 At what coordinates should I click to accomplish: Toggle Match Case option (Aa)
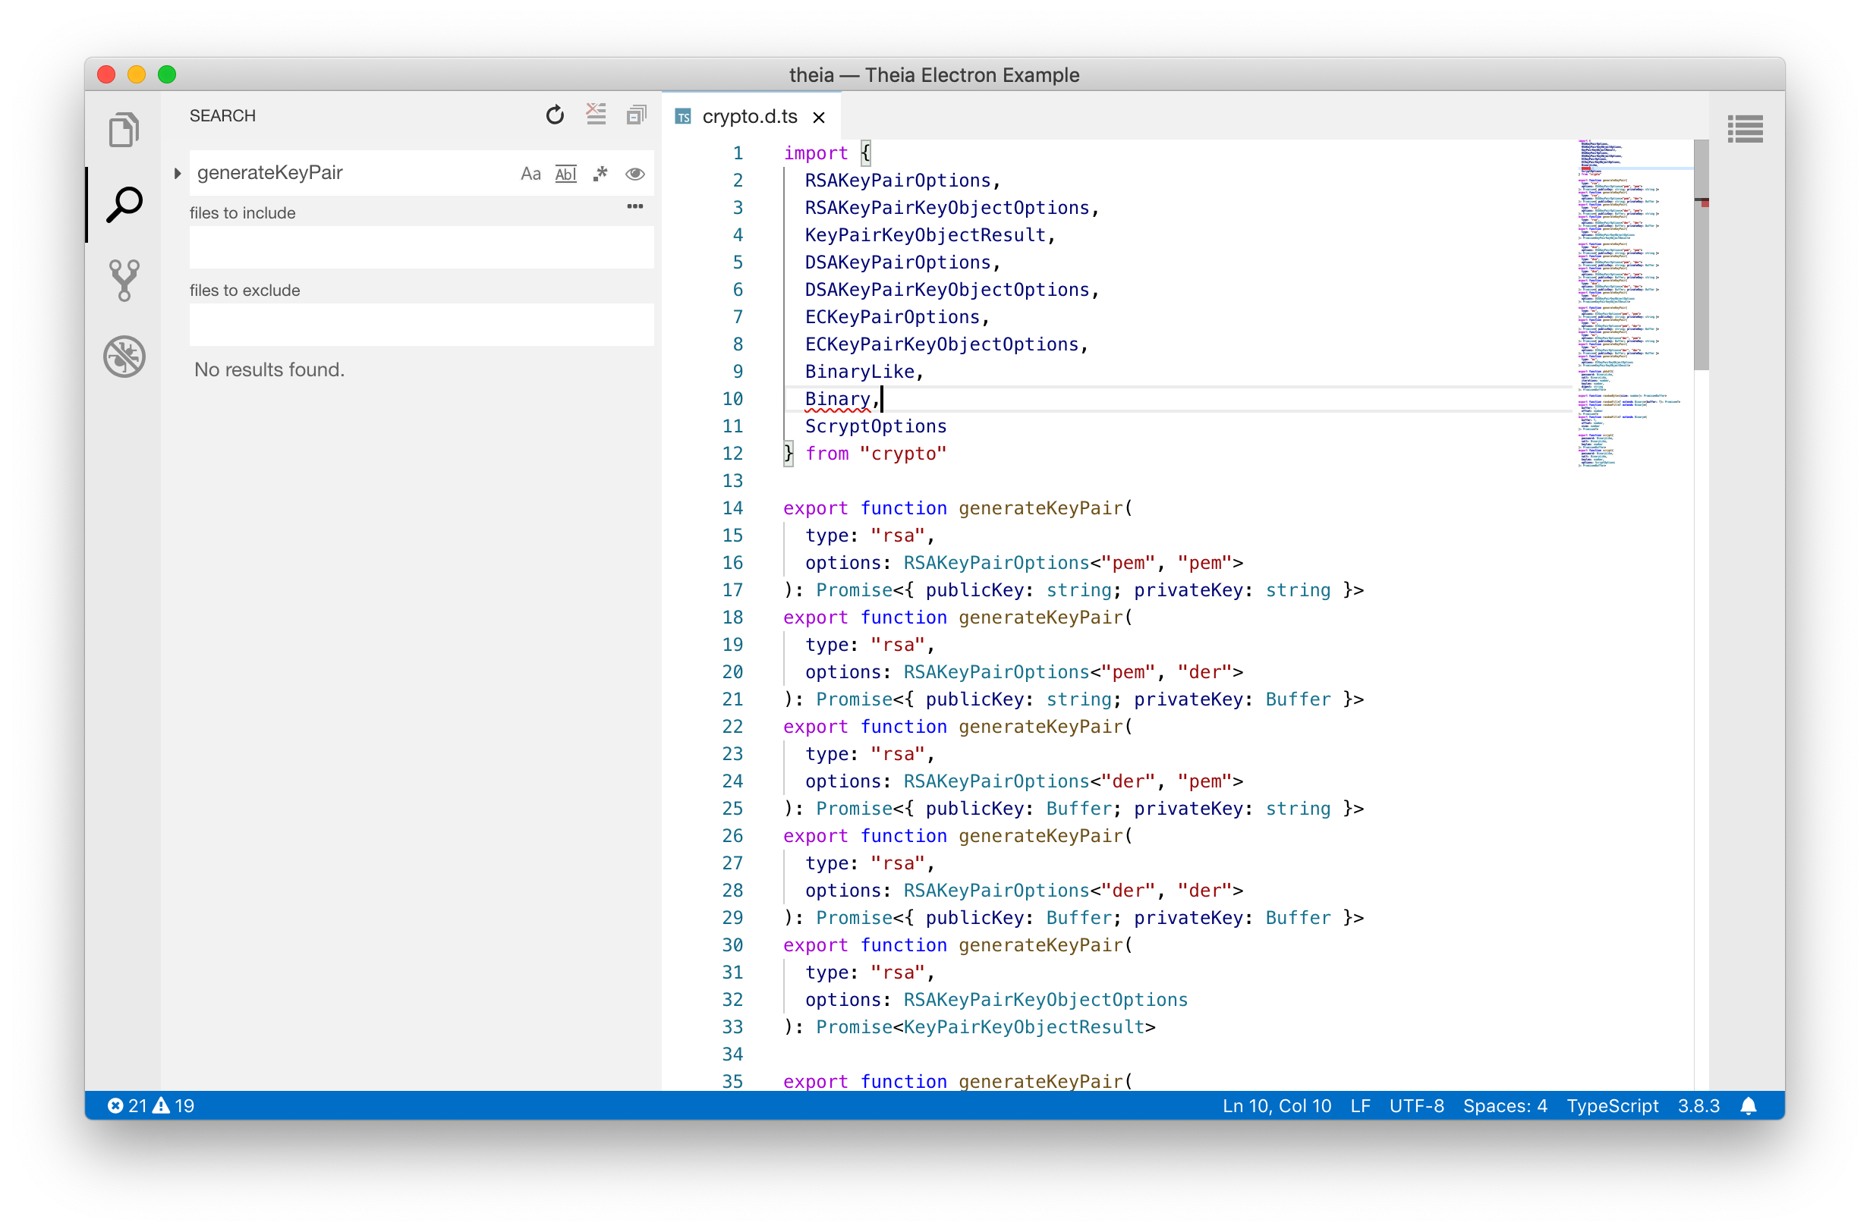[x=530, y=174]
